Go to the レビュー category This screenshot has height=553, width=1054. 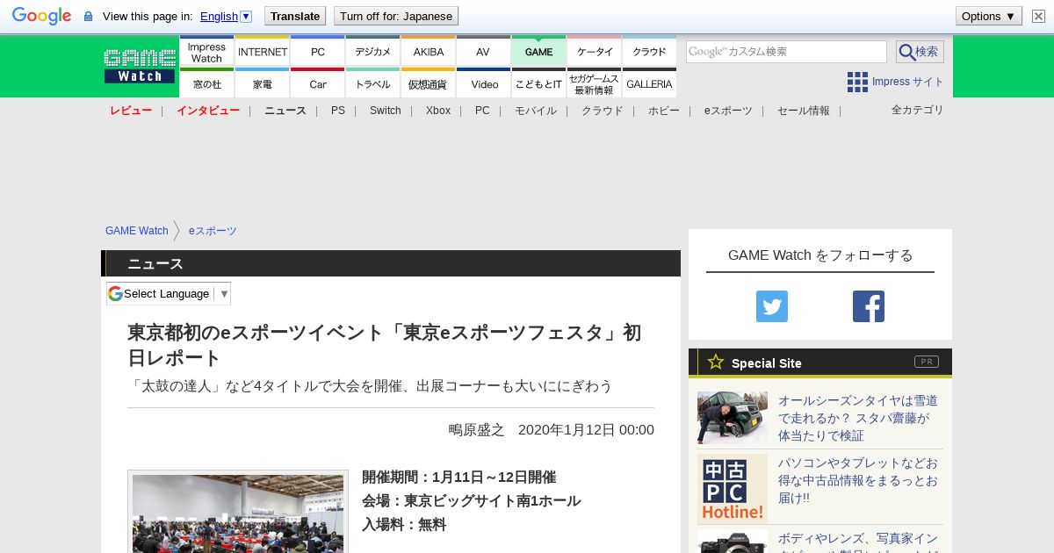131,111
